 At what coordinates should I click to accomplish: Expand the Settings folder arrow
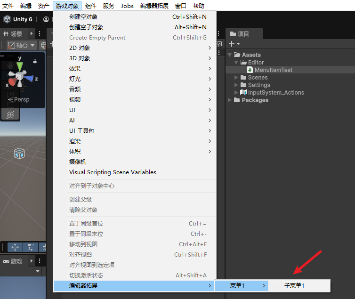(236, 85)
